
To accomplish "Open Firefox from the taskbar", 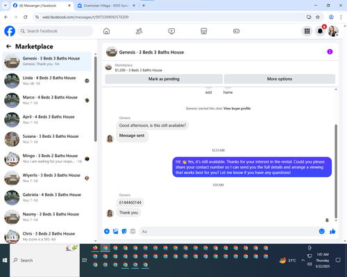I will coord(95,248).
